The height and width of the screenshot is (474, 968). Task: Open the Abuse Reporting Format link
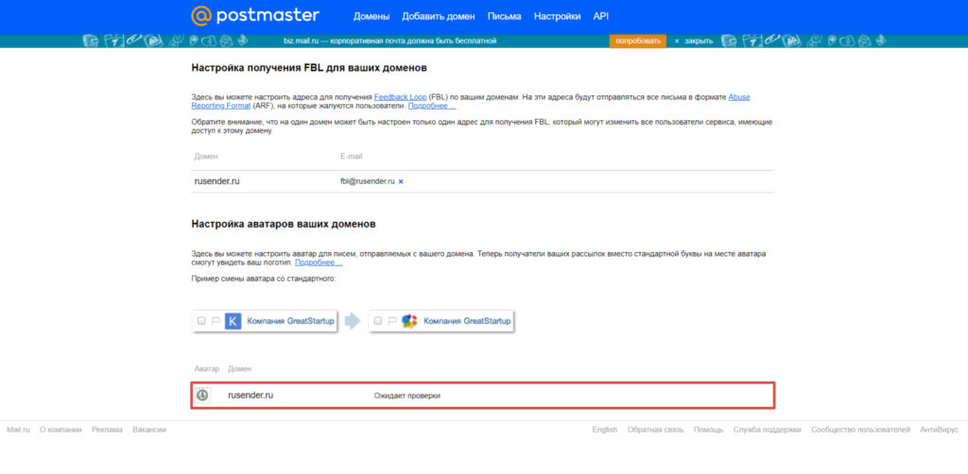(x=471, y=102)
